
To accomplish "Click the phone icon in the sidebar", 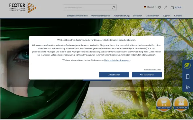I will tap(188, 77).
